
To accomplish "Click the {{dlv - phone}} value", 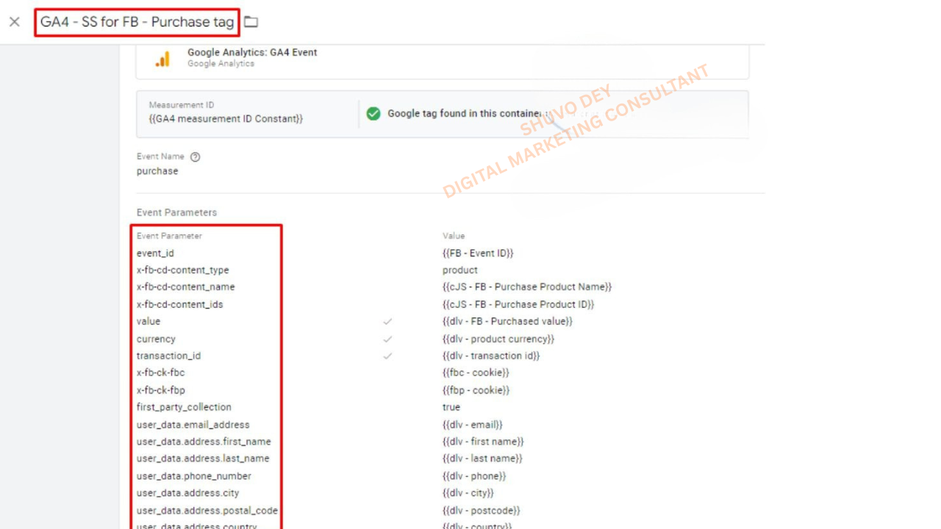I will [x=474, y=476].
